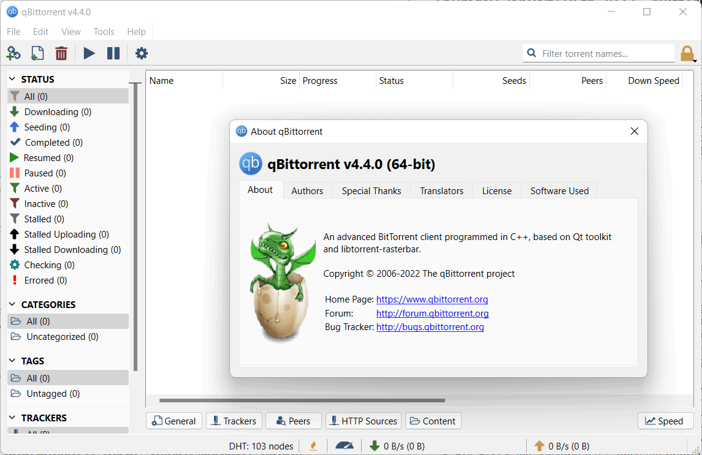The width and height of the screenshot is (702, 455).
Task: Resume torrents using the play toolbar icon
Action: pyautogui.click(x=89, y=53)
